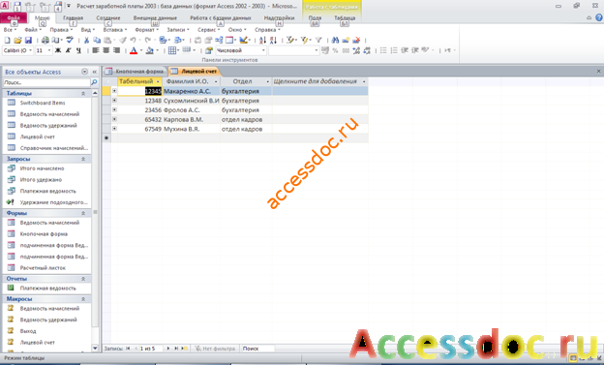Click the Print toolbar icon
Viewport: 604px width, 365px height.
pyautogui.click(x=45, y=40)
